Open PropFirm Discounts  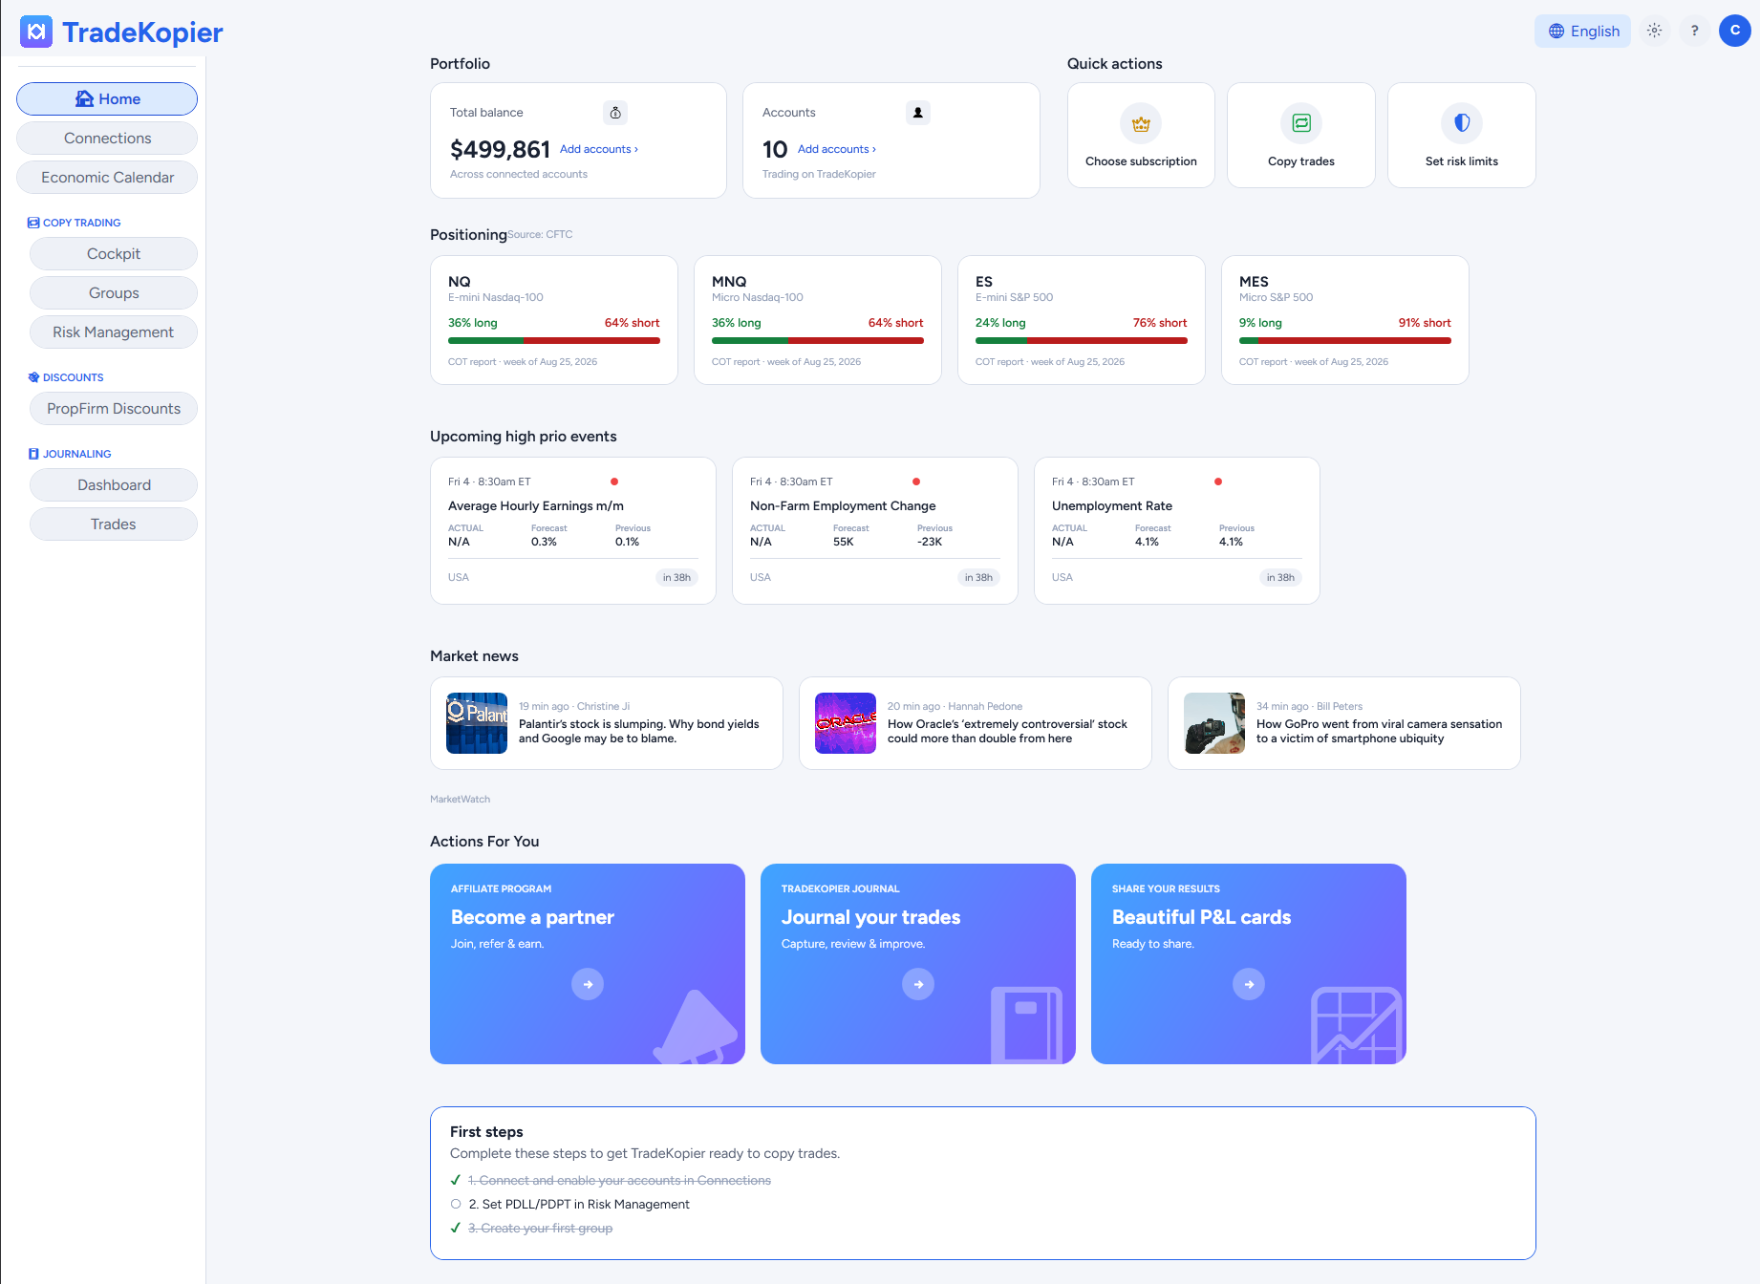(x=114, y=409)
